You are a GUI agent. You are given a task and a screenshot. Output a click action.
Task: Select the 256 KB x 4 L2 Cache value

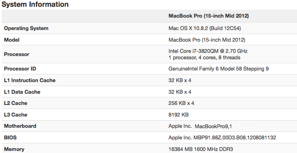pyautogui.click(x=181, y=103)
